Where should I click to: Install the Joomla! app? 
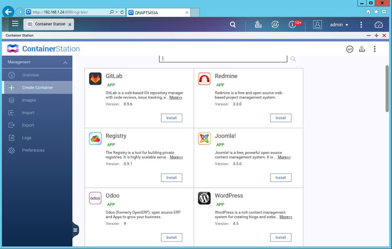tap(280, 178)
